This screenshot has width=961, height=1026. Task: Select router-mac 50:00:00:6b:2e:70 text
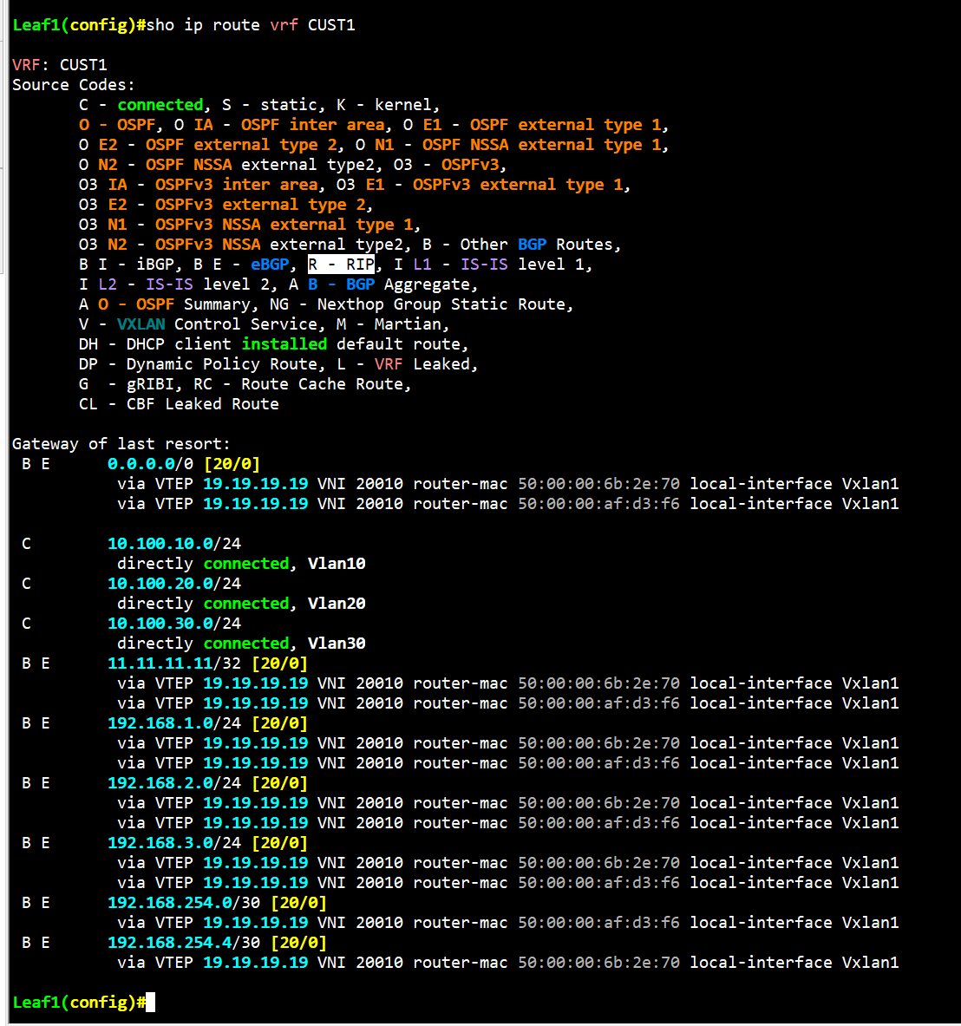[x=599, y=483]
